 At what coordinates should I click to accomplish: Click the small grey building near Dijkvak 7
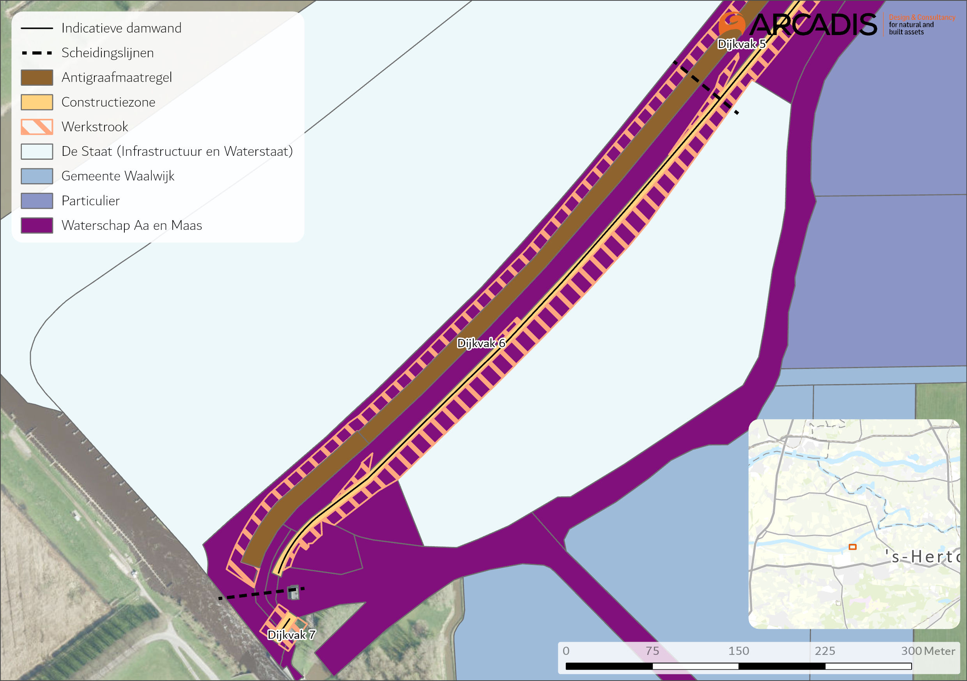(x=293, y=592)
